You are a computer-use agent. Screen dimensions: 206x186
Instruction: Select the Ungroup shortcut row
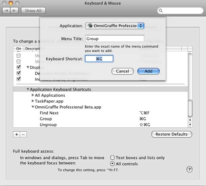[x=101, y=125]
